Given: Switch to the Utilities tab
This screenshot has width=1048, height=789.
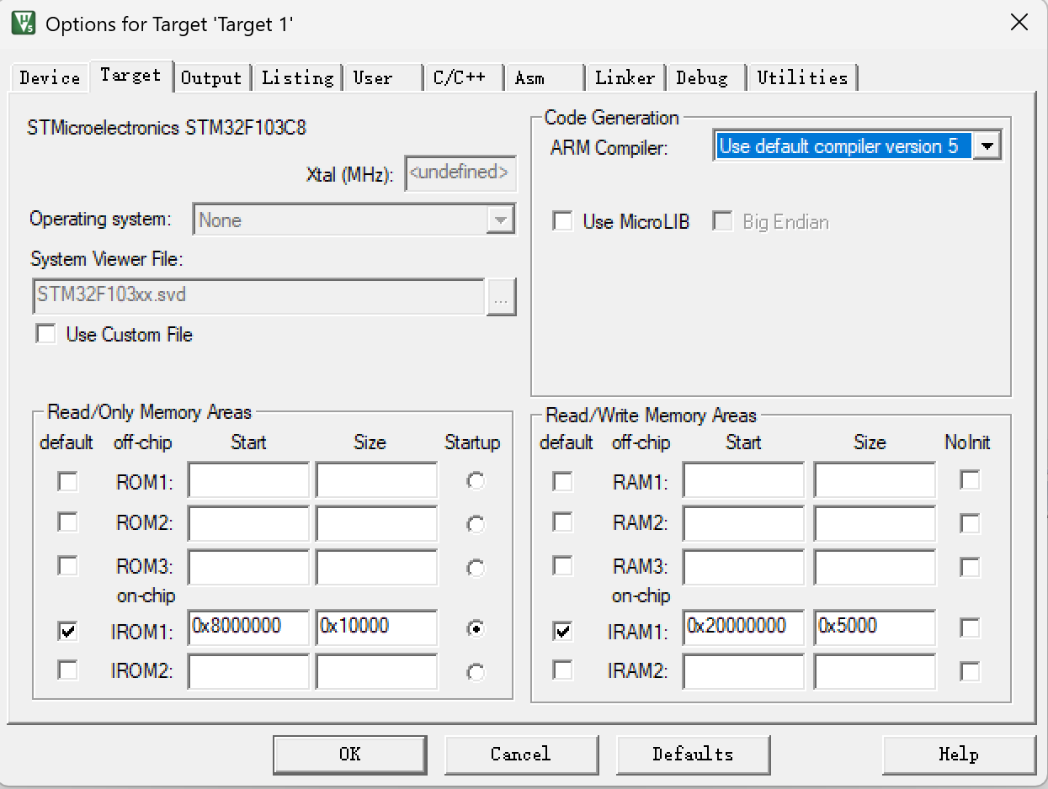Looking at the screenshot, I should tap(802, 77).
